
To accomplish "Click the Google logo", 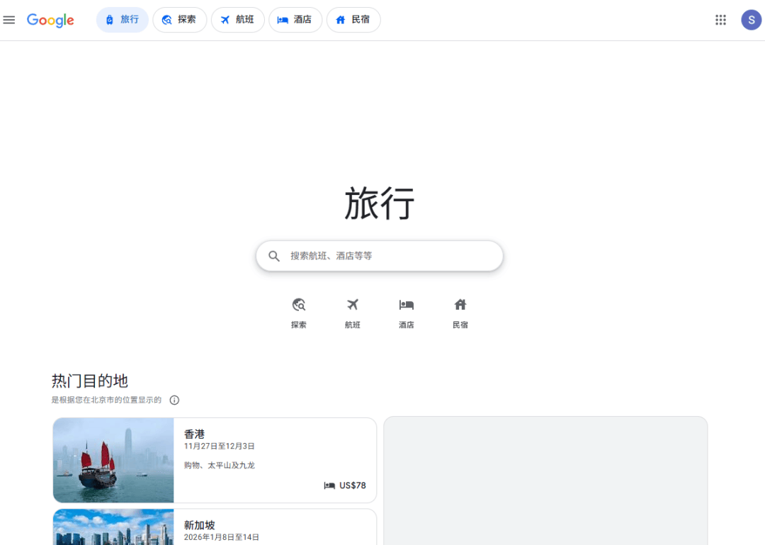I will [50, 20].
